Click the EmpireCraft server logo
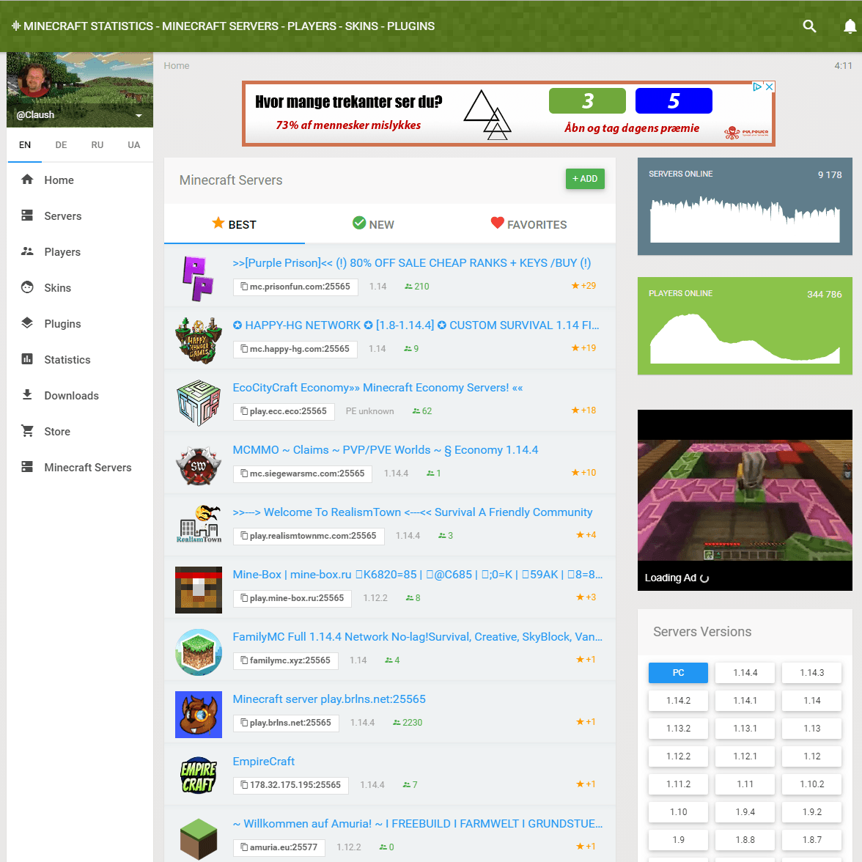Image resolution: width=862 pixels, height=862 pixels. [199, 776]
